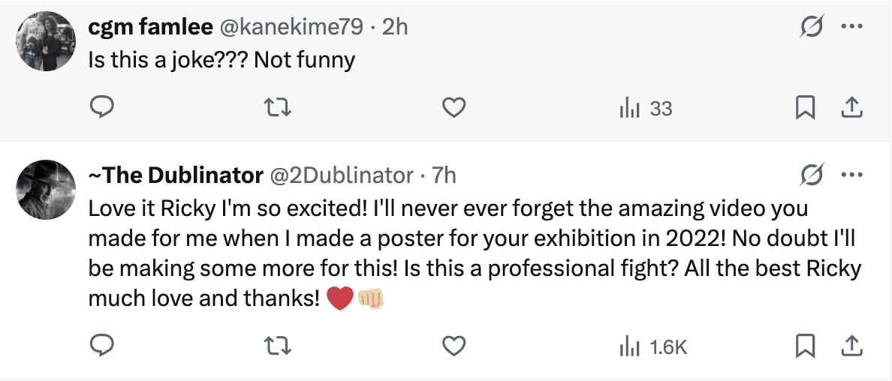Image resolution: width=892 pixels, height=381 pixels.
Task: Open Grok explain icon on The Dublinator's tweet
Action: (x=811, y=175)
